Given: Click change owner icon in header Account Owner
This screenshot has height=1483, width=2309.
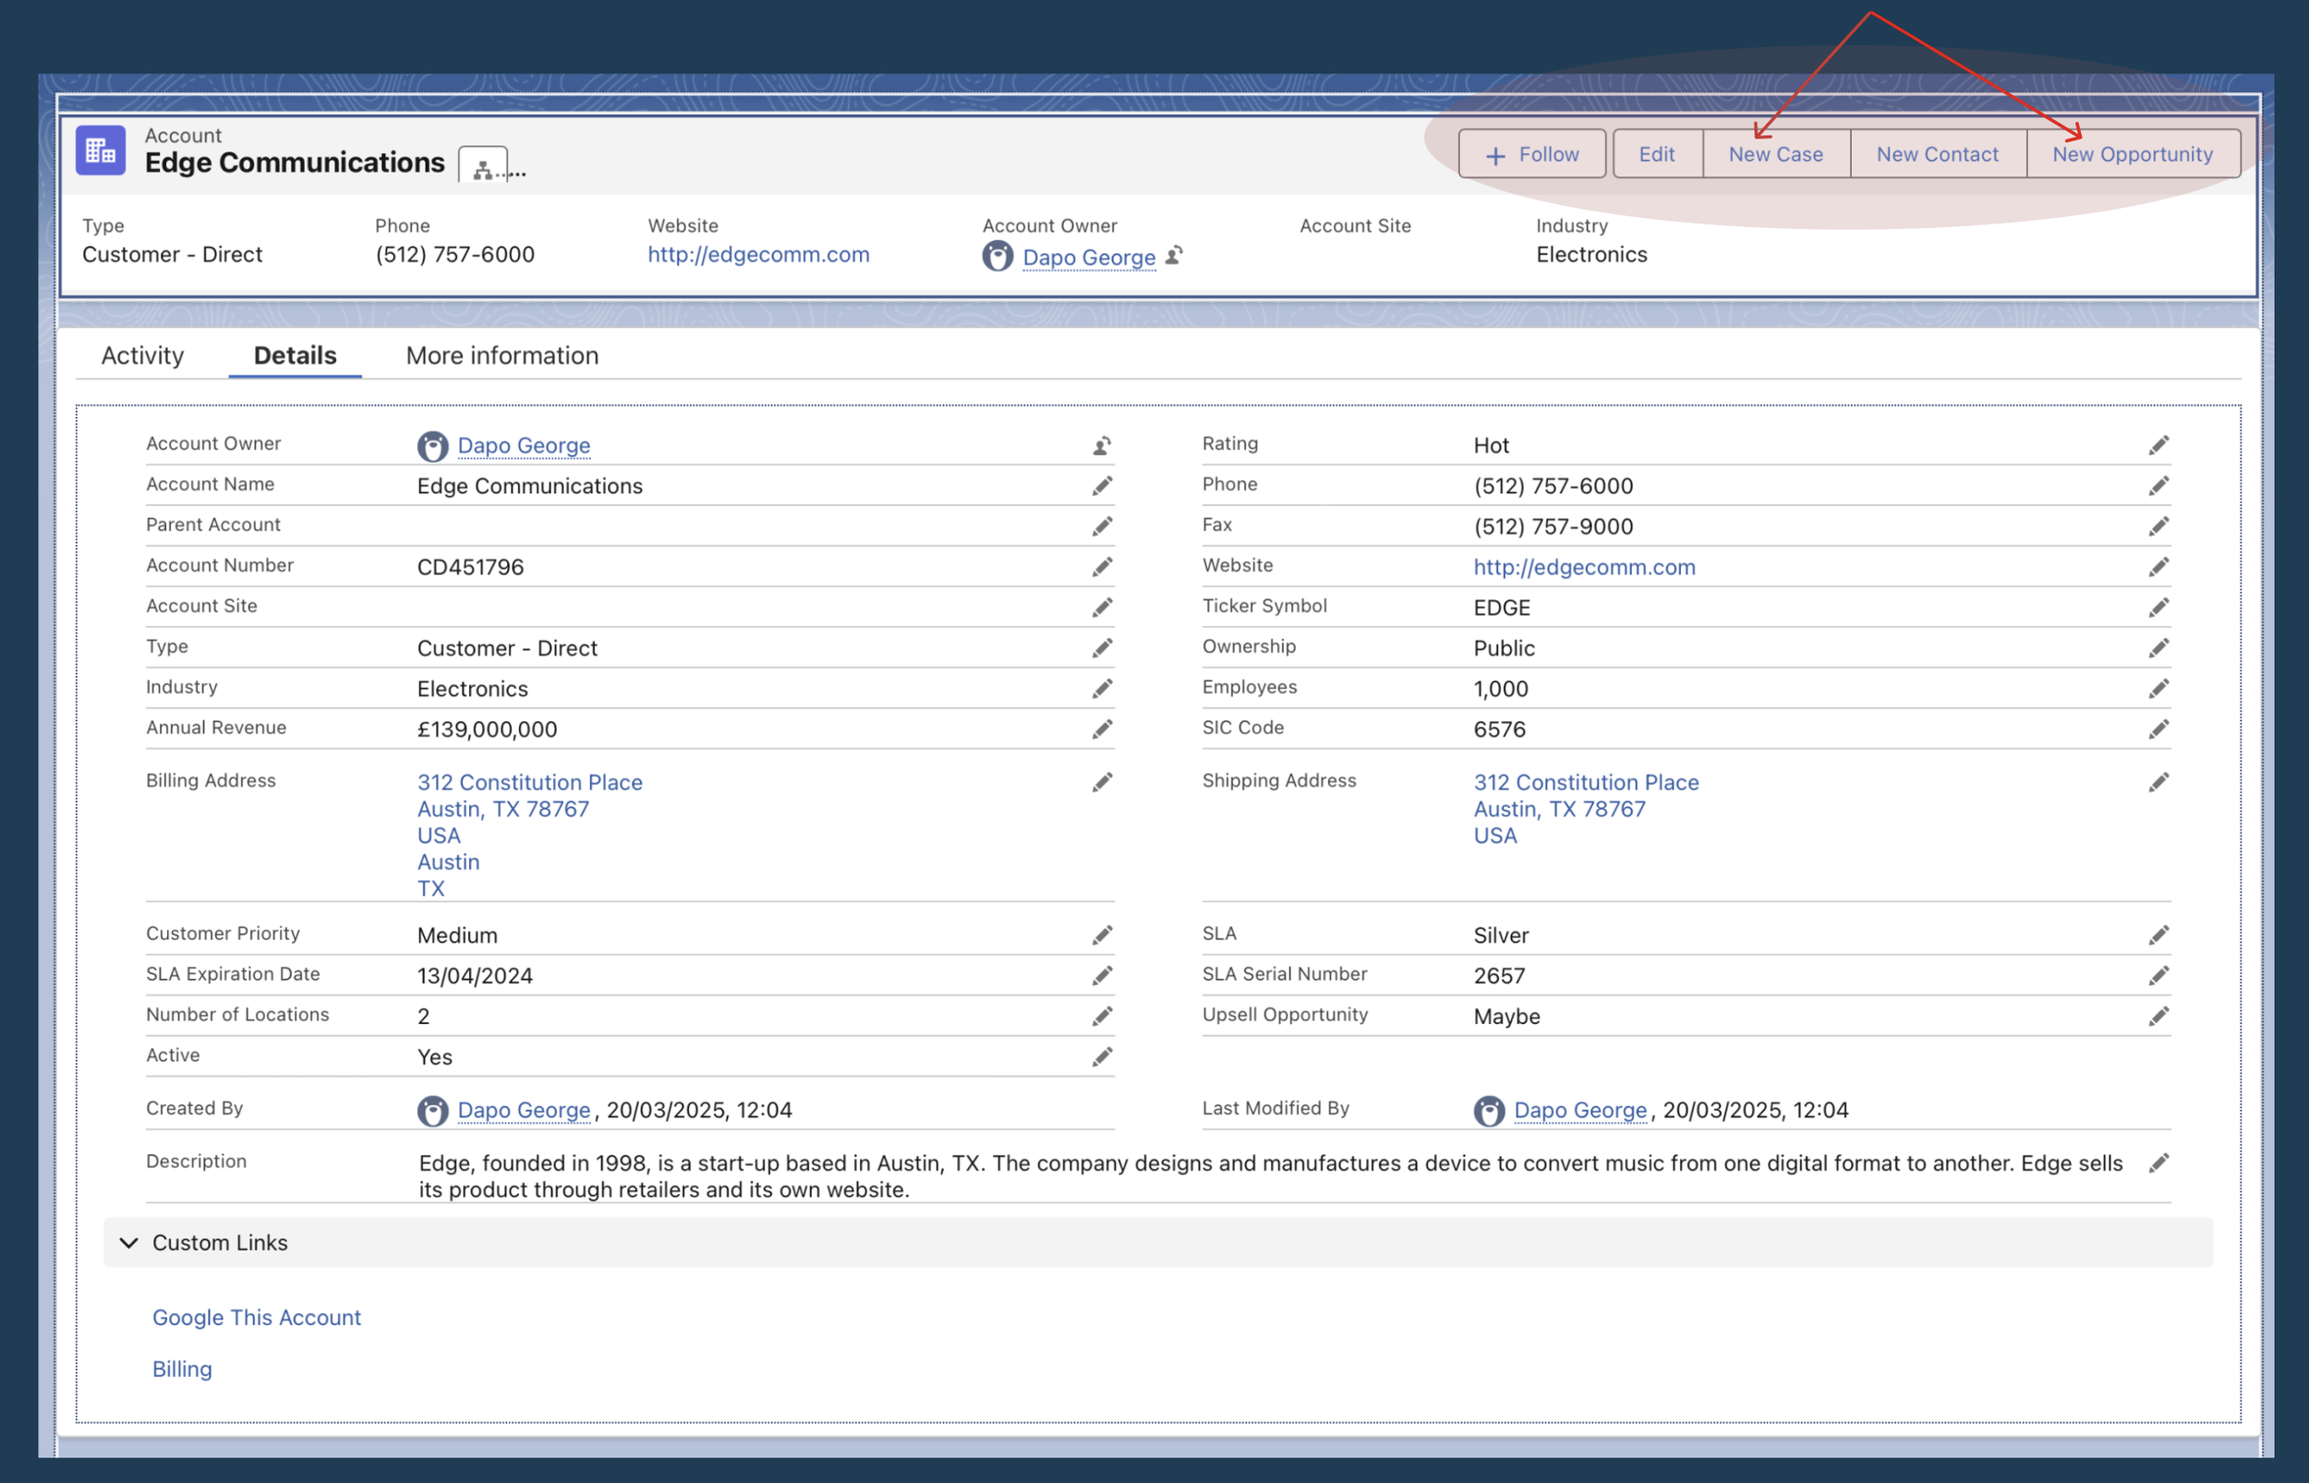Looking at the screenshot, I should coord(1175,256).
